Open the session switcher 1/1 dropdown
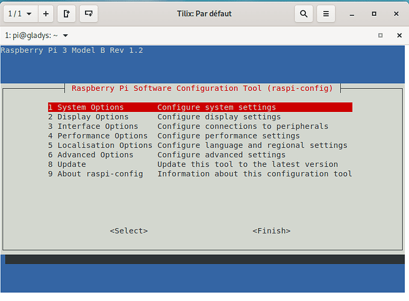Viewport: 409px width, 301px height. pos(20,14)
